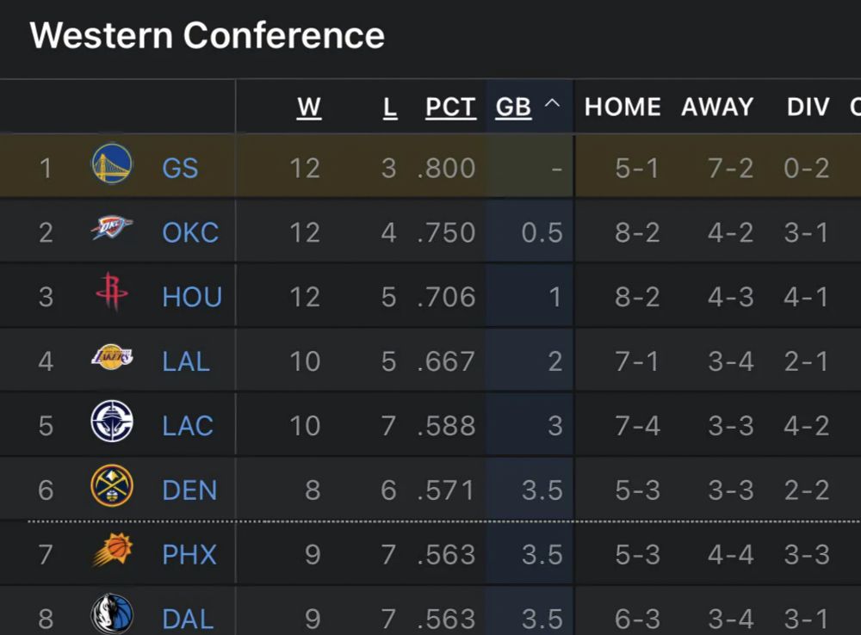Click the Houston Rockets logo
Screen dimensions: 861x635
click(x=112, y=295)
